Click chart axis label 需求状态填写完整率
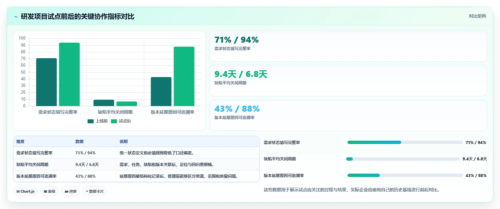The image size is (500, 209). 58,112
